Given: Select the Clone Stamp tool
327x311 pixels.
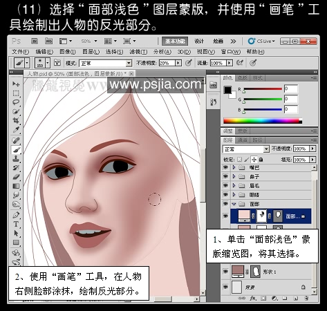Looking at the screenshot, I should tap(16, 159).
